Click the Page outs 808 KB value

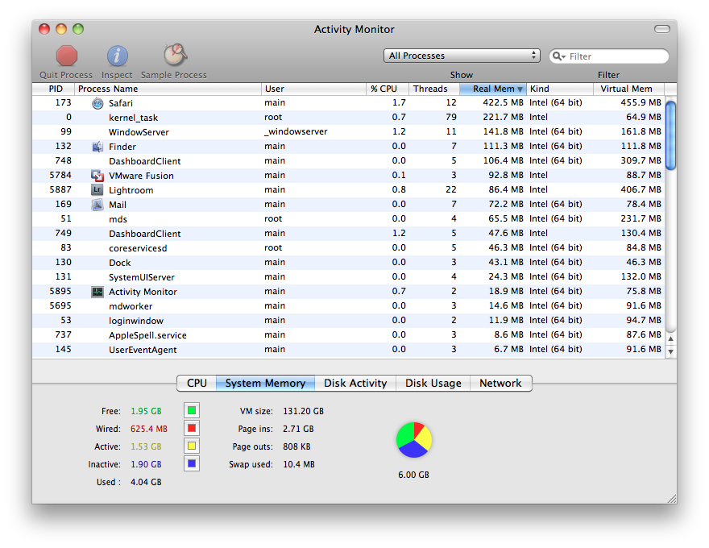(296, 446)
